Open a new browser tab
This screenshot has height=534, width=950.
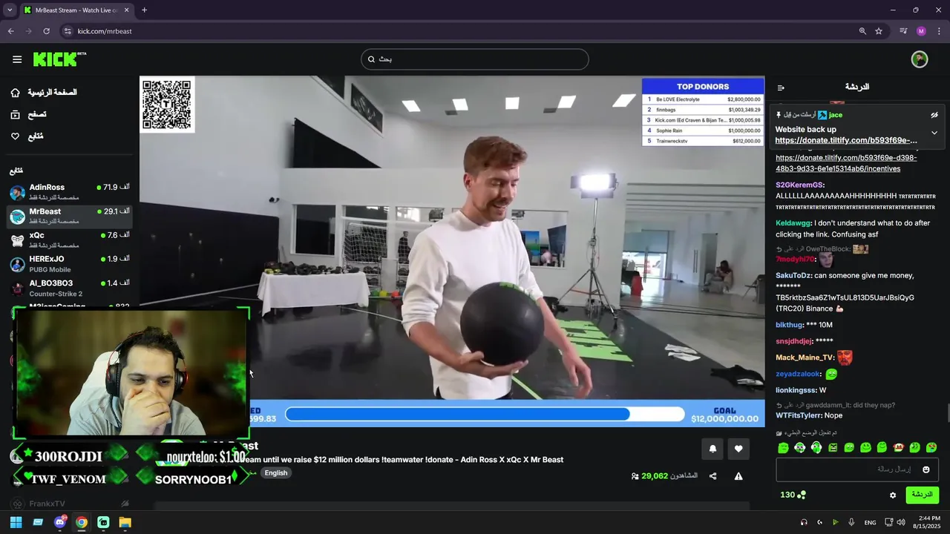point(144,10)
